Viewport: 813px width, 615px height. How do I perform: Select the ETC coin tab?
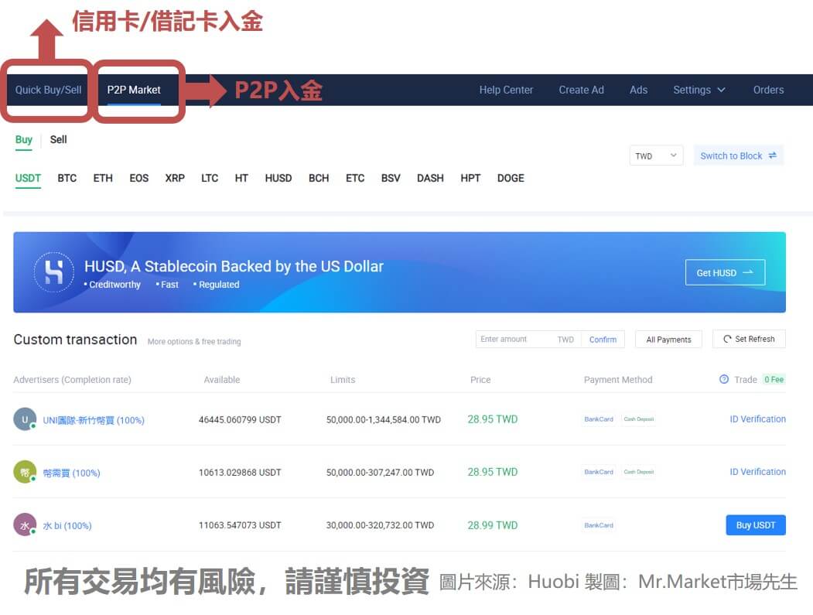355,179
